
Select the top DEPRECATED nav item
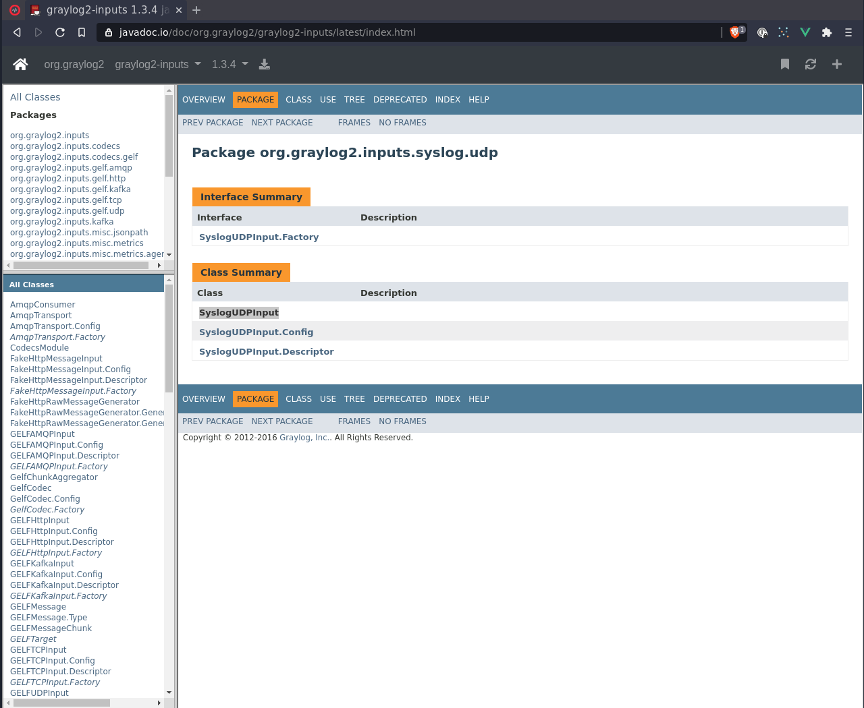point(400,100)
